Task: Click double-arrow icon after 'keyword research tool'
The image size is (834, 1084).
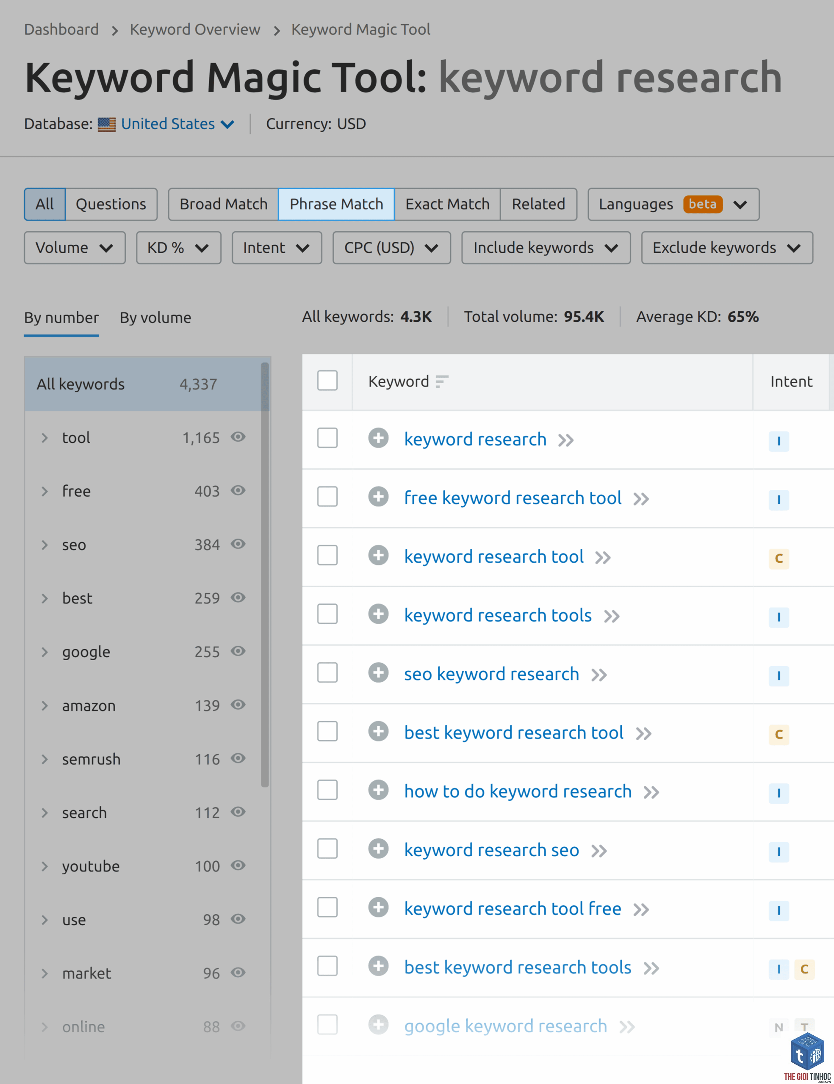Action: click(603, 558)
